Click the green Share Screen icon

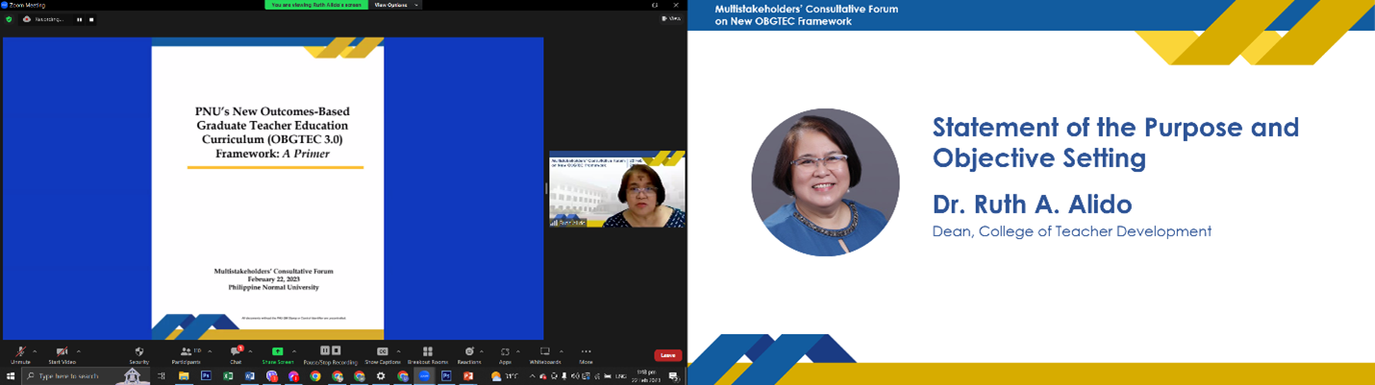[x=277, y=352]
